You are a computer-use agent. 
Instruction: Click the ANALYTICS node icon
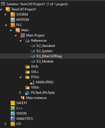click(x=13, y=119)
